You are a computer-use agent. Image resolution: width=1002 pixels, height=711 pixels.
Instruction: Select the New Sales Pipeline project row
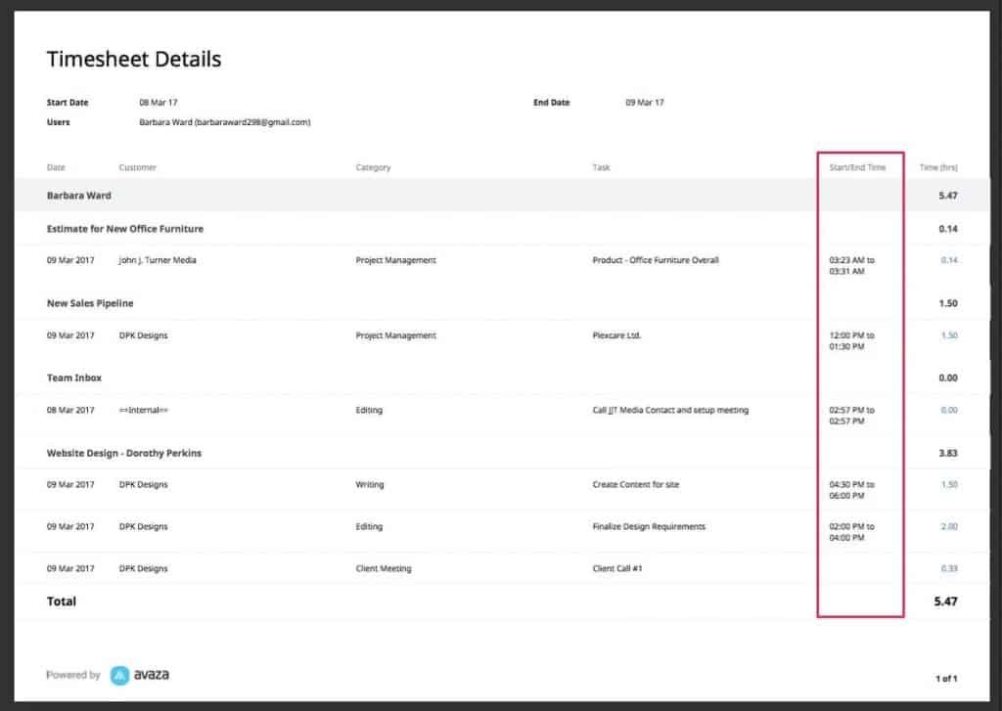90,303
